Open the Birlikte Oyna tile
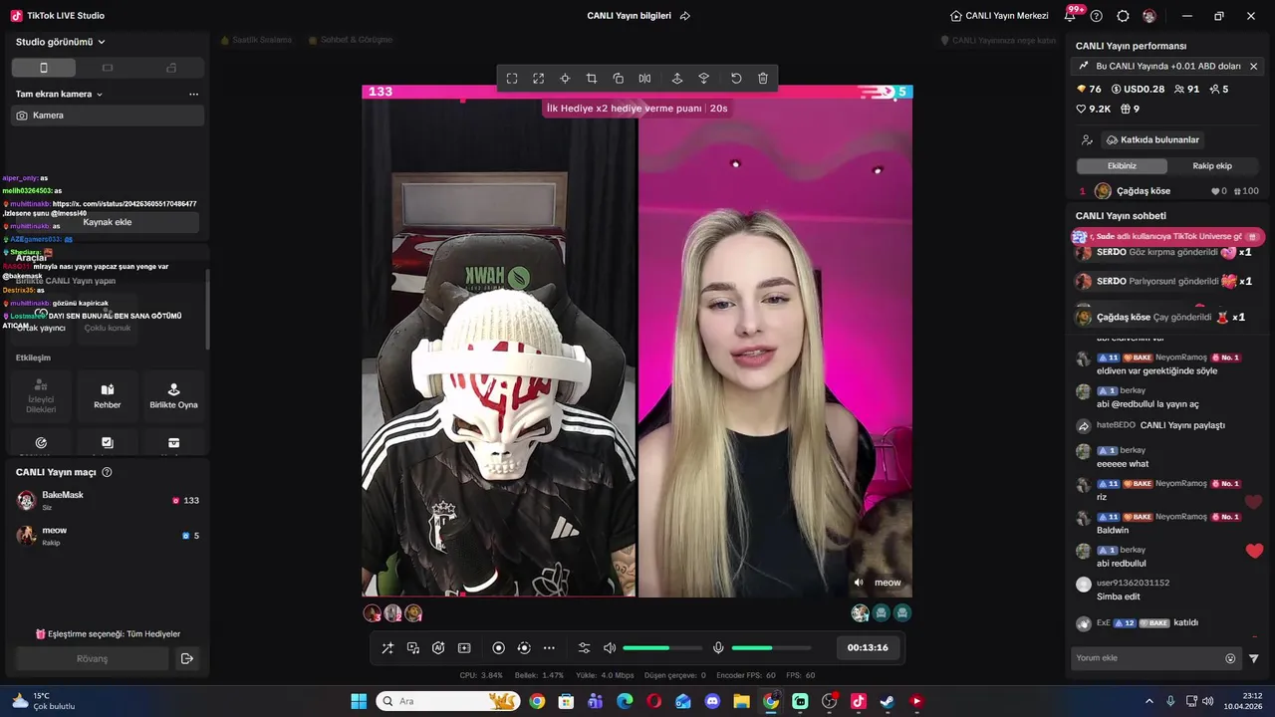 tap(173, 396)
